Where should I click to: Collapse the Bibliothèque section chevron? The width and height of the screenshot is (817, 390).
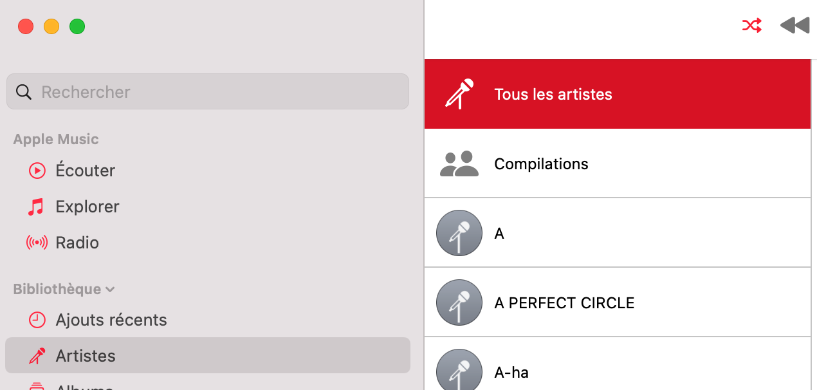point(110,290)
